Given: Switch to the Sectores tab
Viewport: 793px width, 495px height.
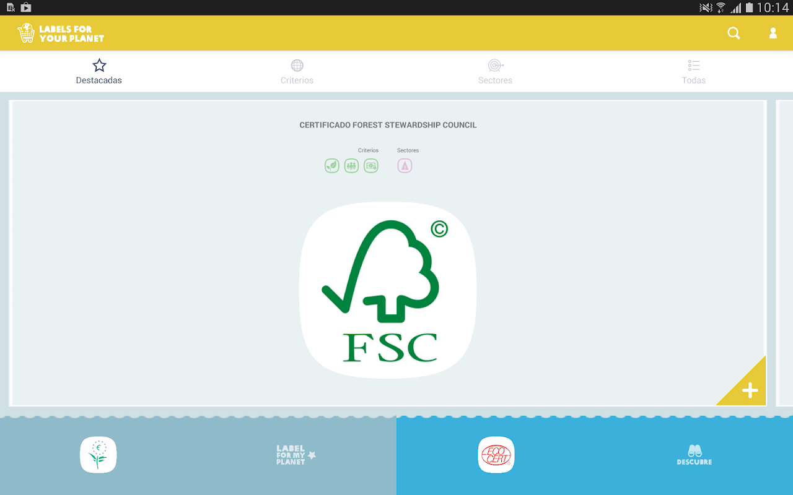Looking at the screenshot, I should 496,72.
